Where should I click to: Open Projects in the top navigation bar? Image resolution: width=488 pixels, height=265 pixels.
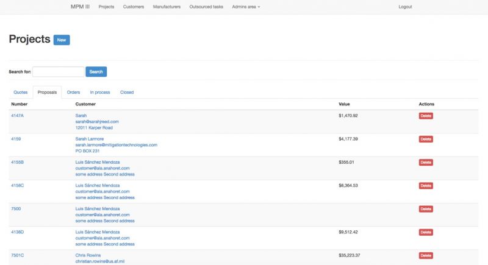coord(106,7)
